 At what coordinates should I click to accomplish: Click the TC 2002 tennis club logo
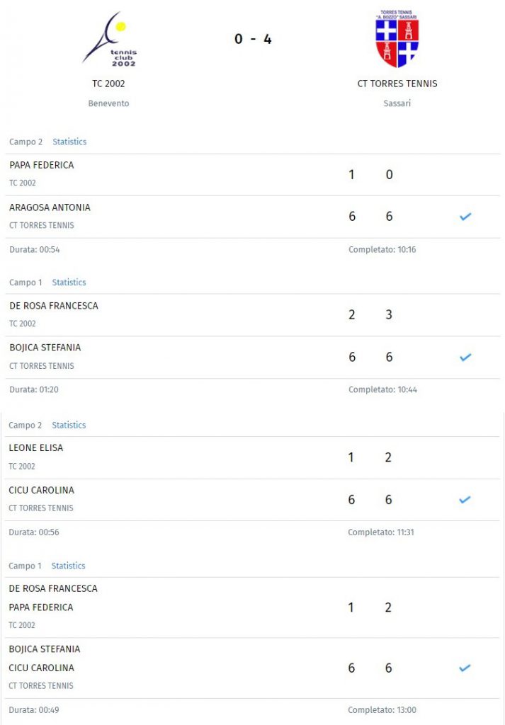pos(110,40)
